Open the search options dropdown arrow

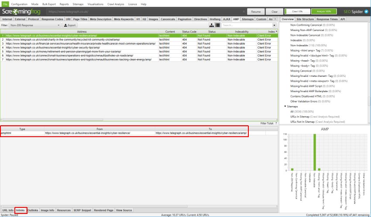click(x=274, y=25)
